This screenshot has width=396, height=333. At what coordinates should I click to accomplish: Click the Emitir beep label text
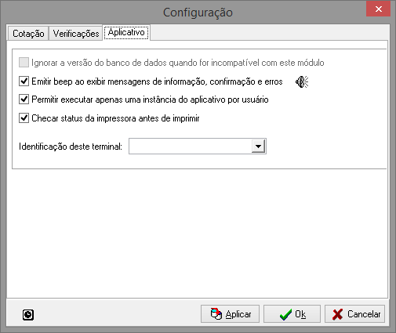point(157,81)
